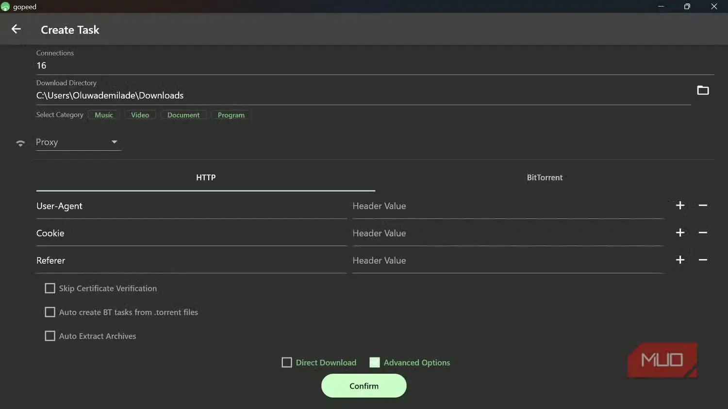
Task: Add a header row after Referer
Action: (x=680, y=260)
